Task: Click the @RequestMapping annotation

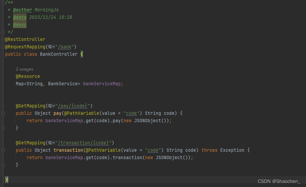Action: [x=25, y=47]
